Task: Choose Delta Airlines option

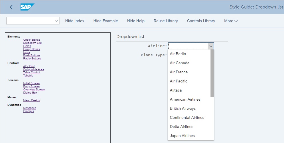Action: click(x=189, y=127)
